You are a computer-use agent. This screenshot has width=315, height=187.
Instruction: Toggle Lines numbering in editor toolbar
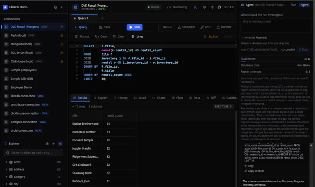pyautogui.click(x=137, y=37)
